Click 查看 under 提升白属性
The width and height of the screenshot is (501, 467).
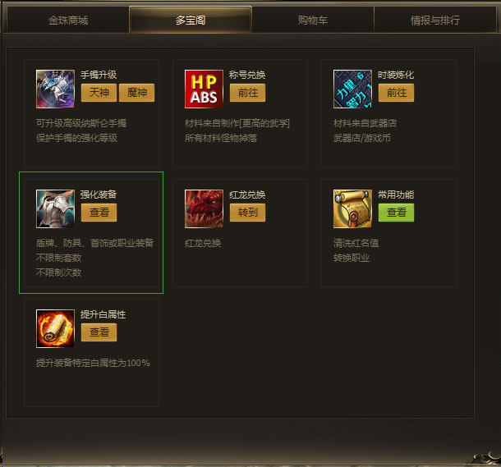[99, 332]
